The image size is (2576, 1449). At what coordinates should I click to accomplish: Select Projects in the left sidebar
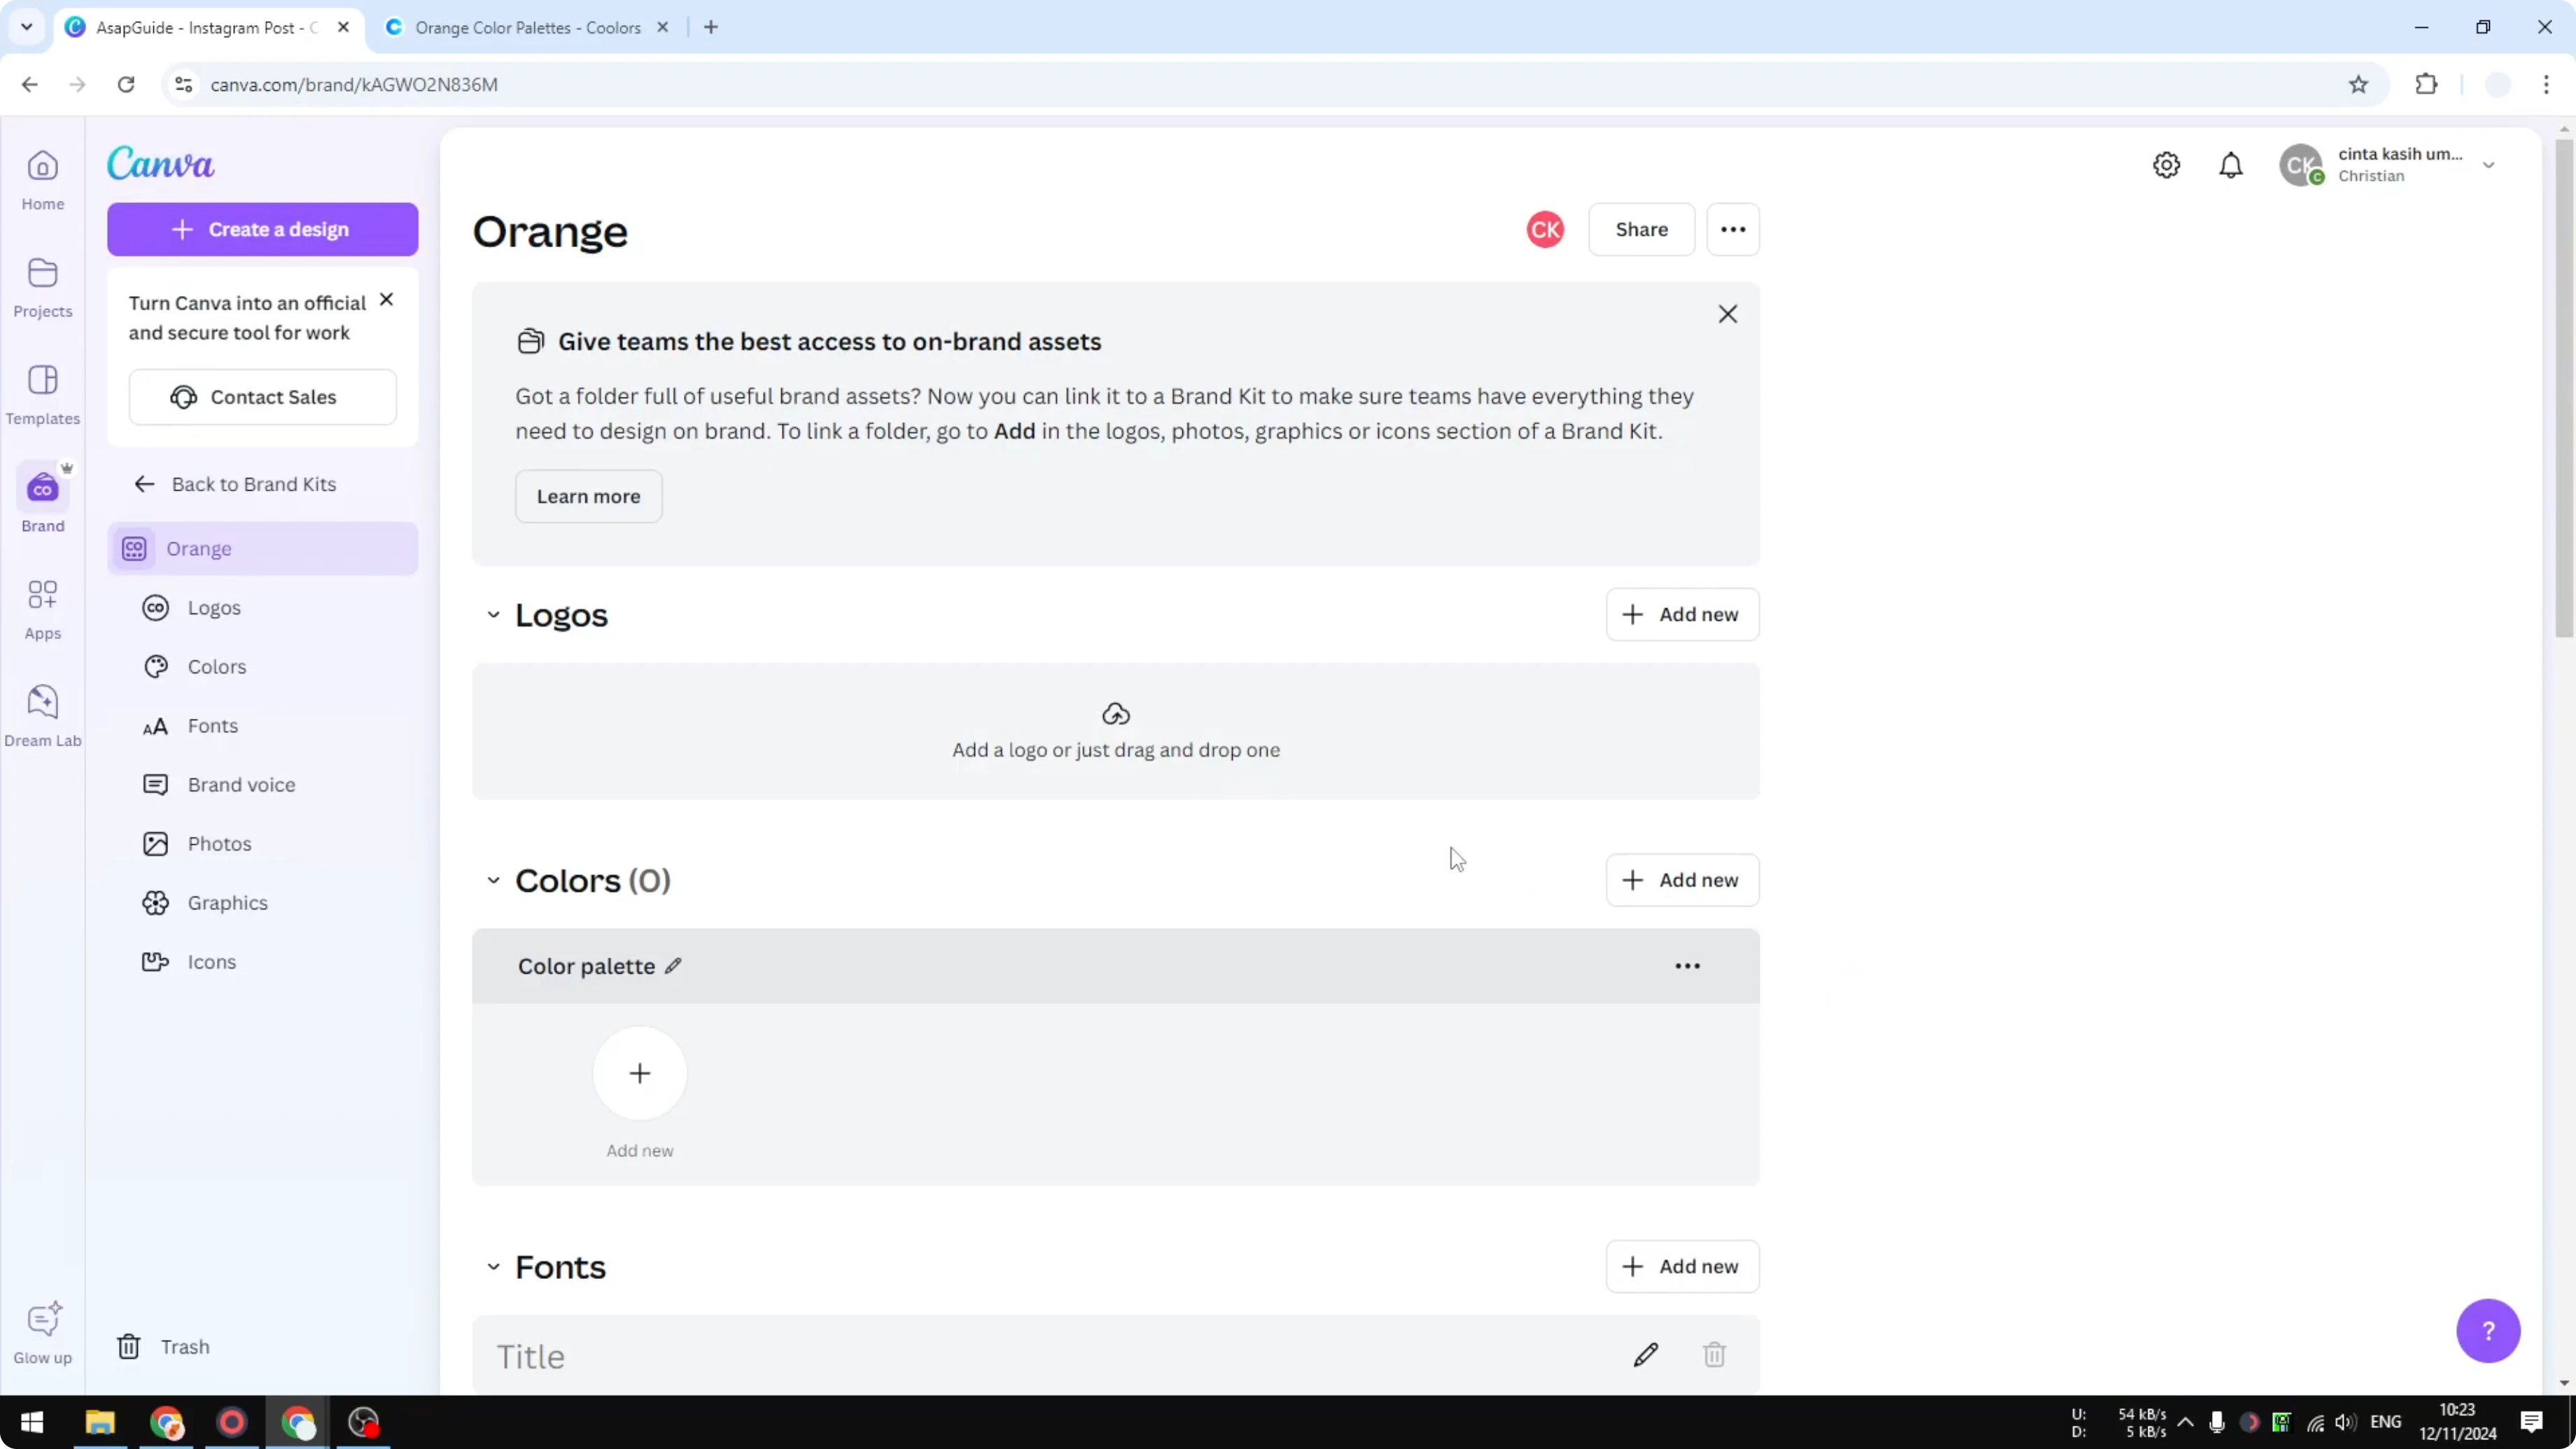pos(42,287)
